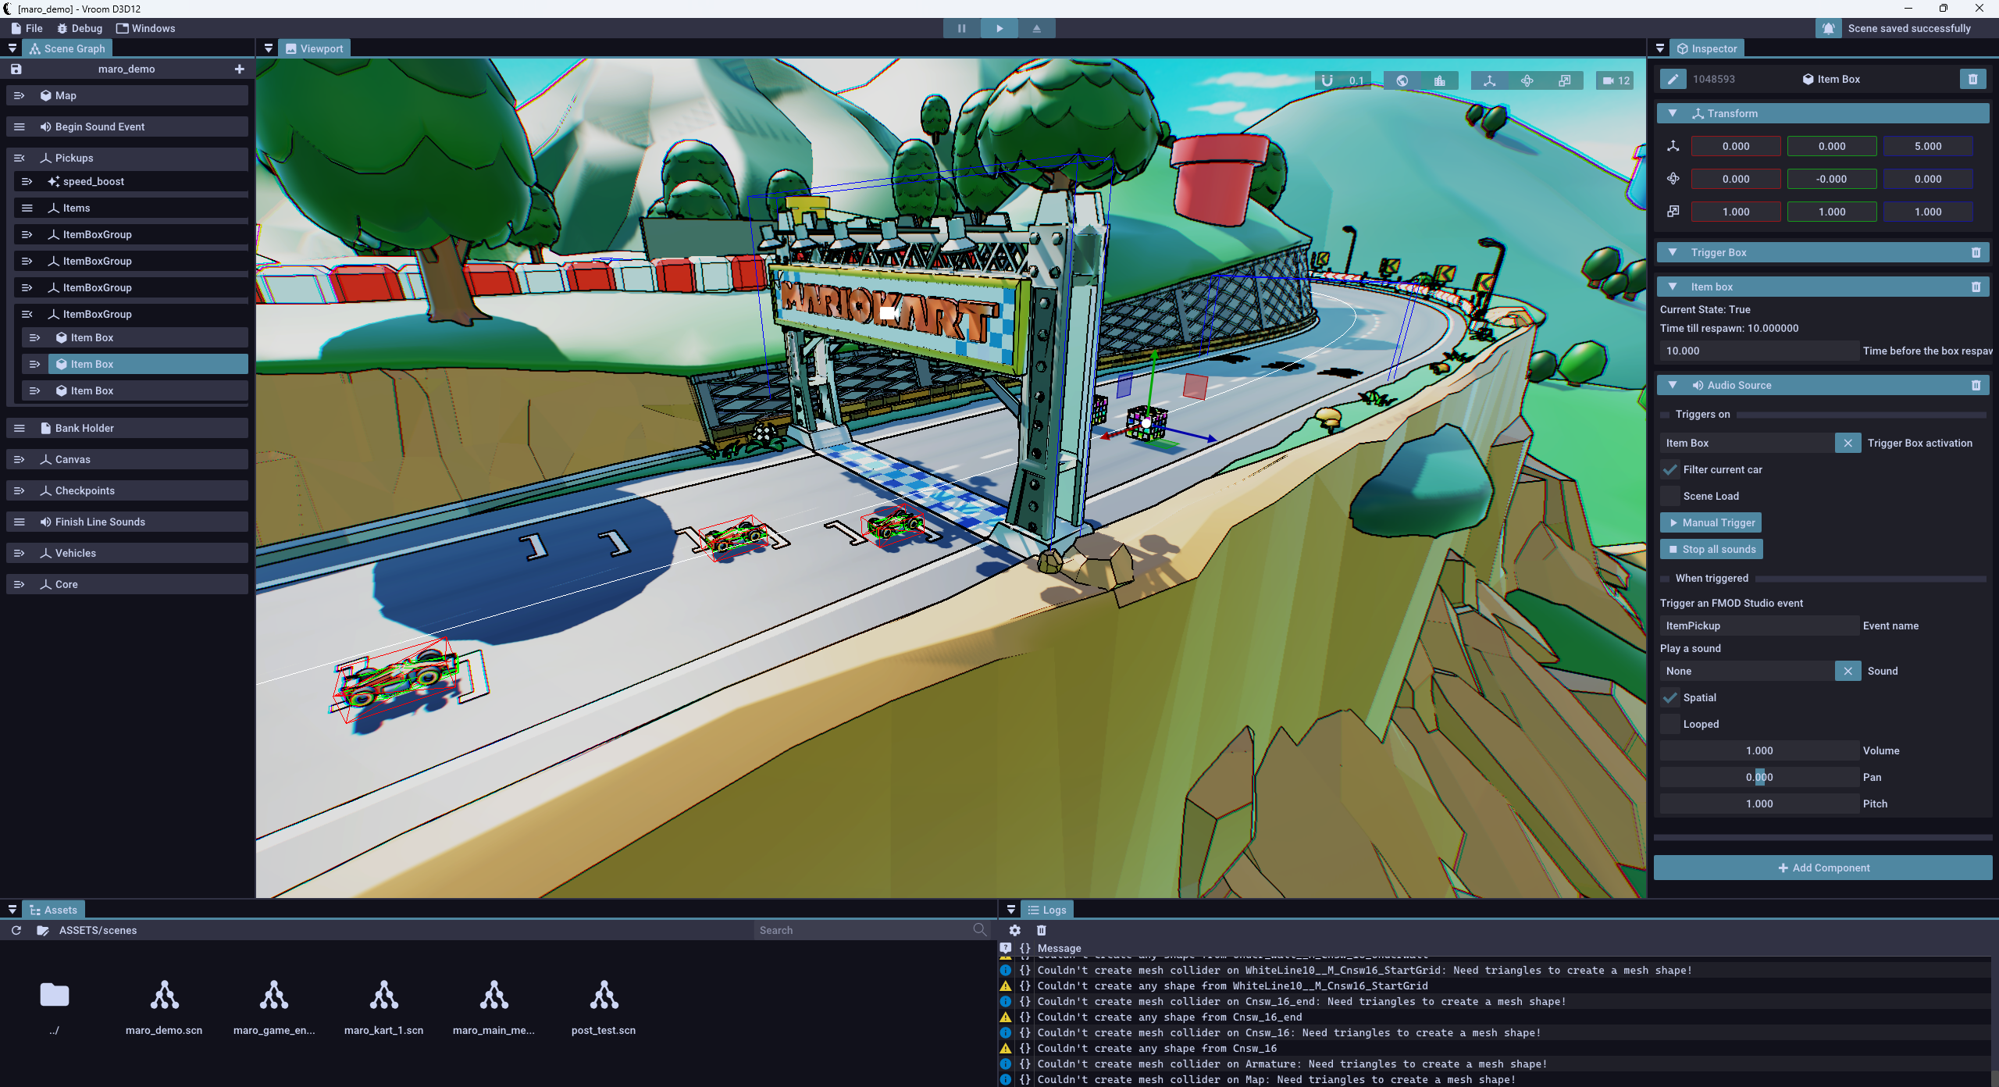Select the Logs tab
Viewport: 1999px width, 1087px height.
tap(1047, 910)
